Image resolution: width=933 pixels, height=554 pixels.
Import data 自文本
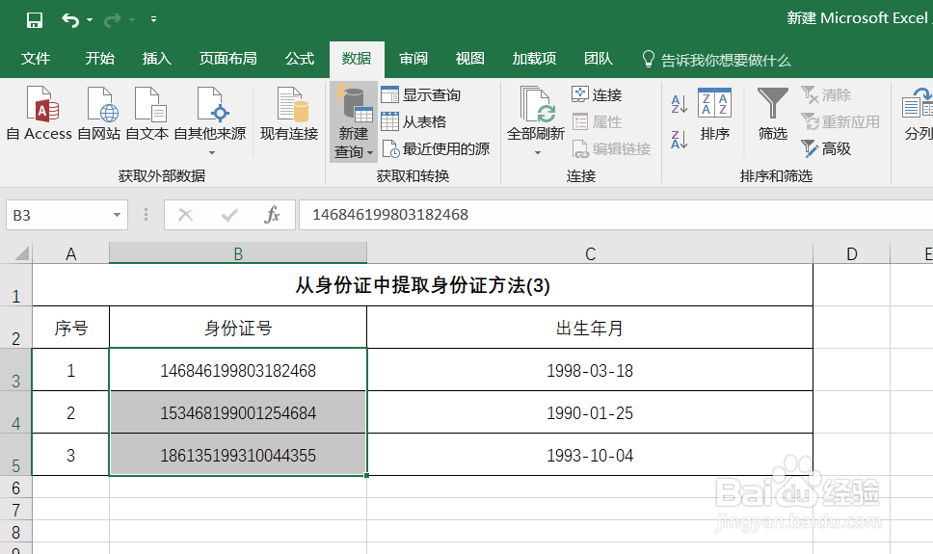(x=147, y=114)
